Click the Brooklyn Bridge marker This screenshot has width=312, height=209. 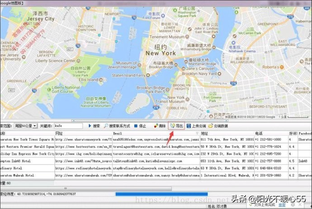click(176, 65)
